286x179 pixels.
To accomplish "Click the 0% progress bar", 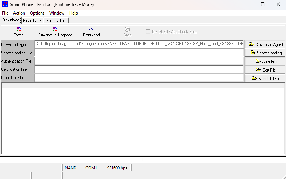I will [143, 160].
